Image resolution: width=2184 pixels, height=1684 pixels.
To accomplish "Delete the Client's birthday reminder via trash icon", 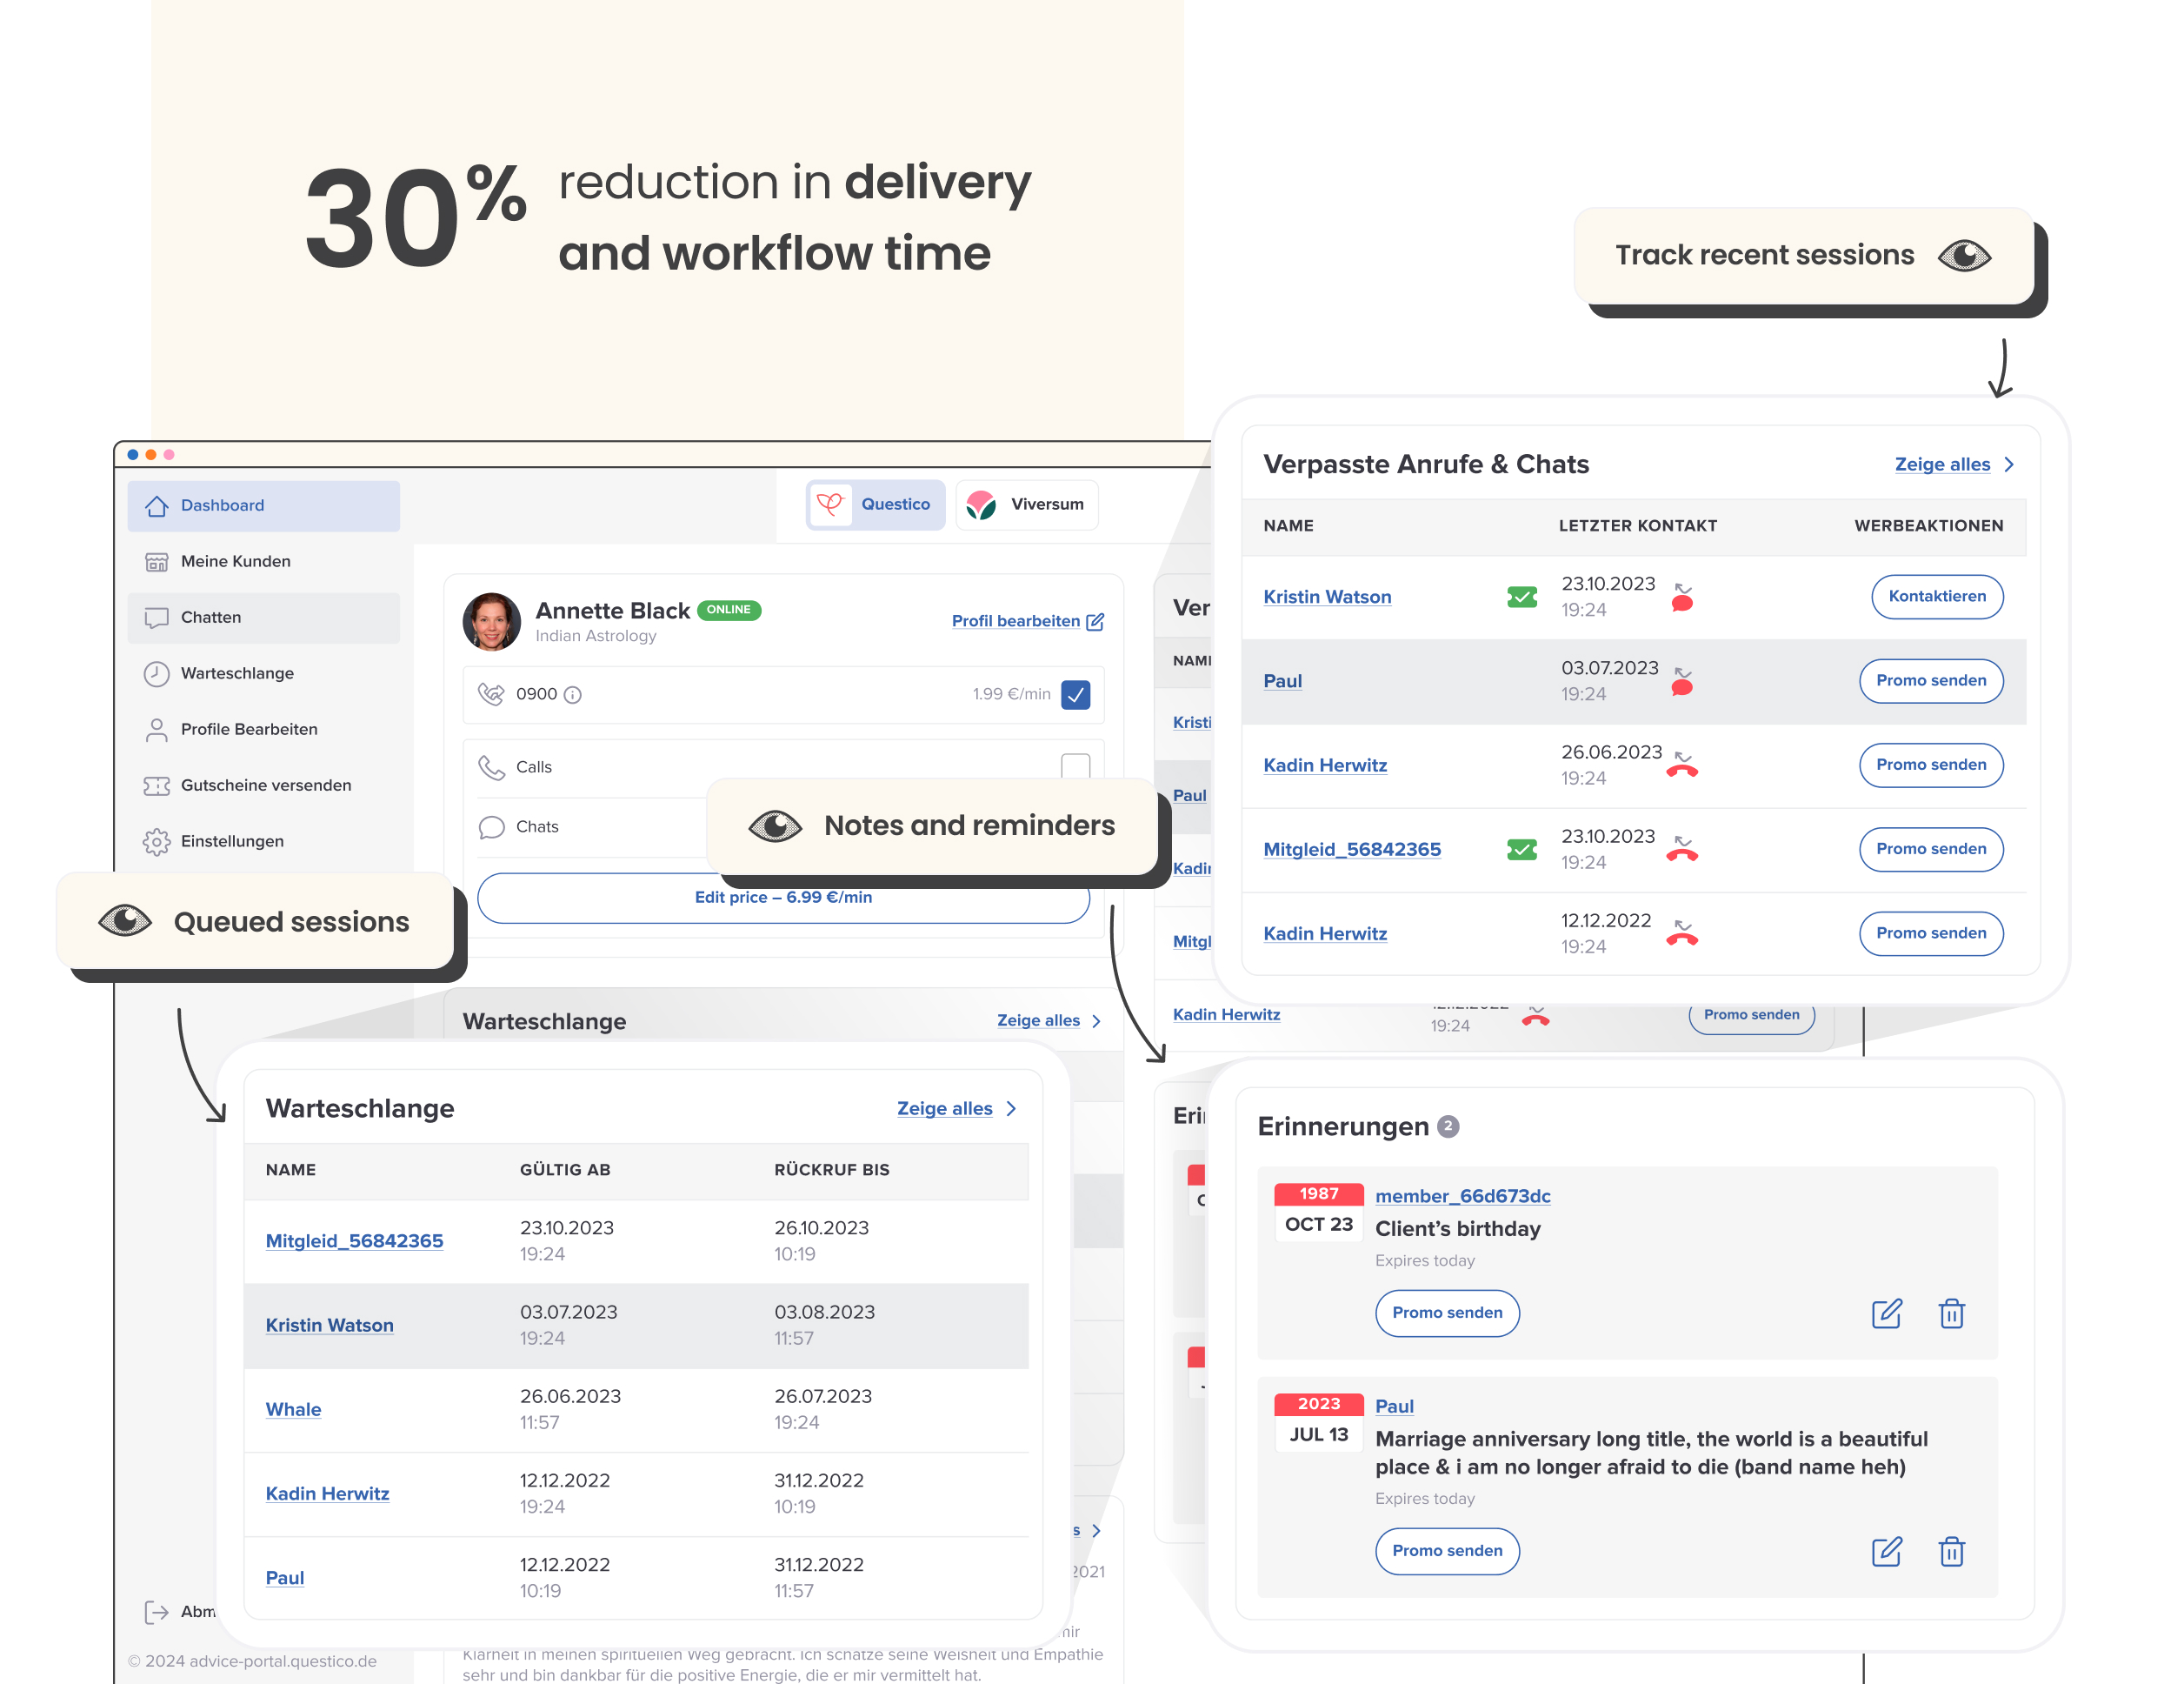I will (x=1951, y=1313).
